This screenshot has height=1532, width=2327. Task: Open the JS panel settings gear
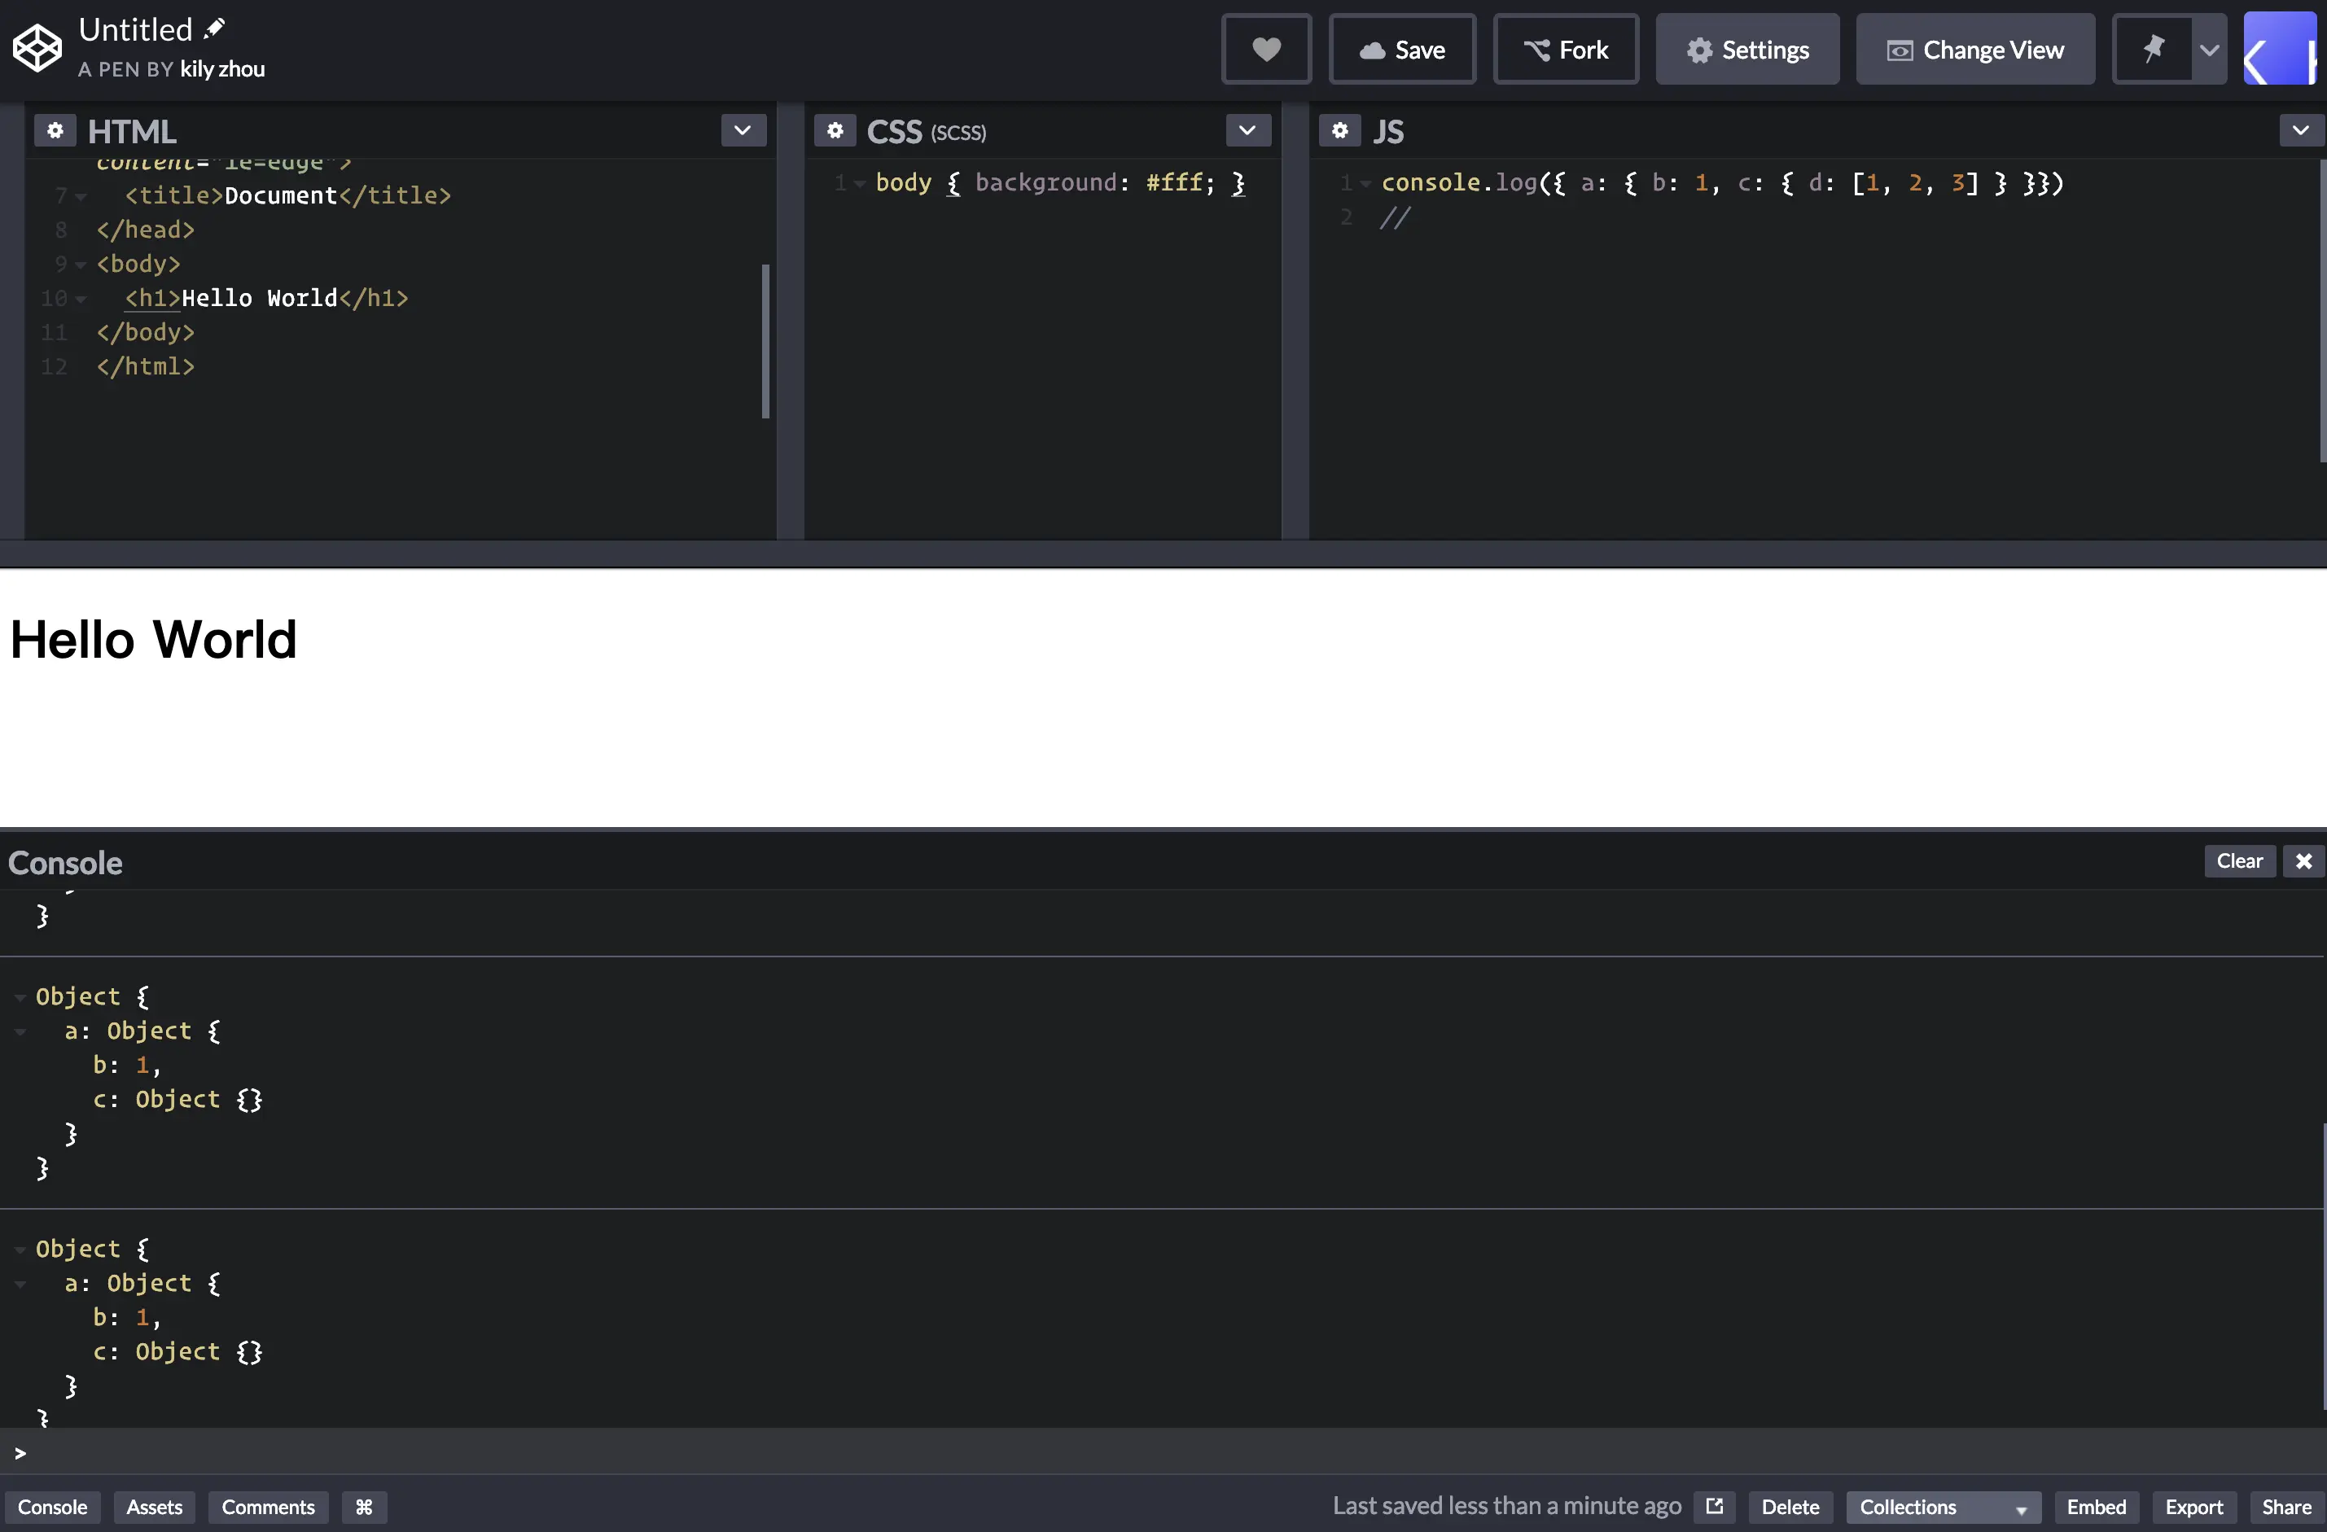(1340, 129)
